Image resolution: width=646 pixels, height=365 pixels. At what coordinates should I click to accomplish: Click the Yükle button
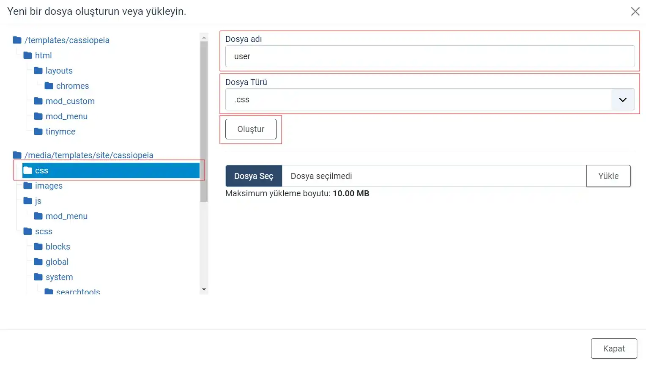[608, 176]
